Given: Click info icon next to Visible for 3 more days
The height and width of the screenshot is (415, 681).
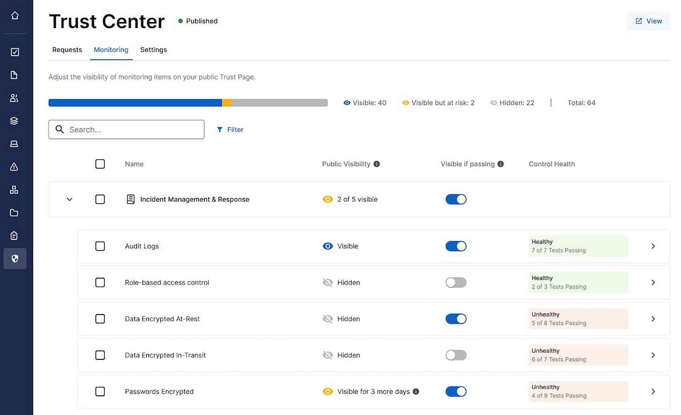Looking at the screenshot, I should (x=416, y=392).
